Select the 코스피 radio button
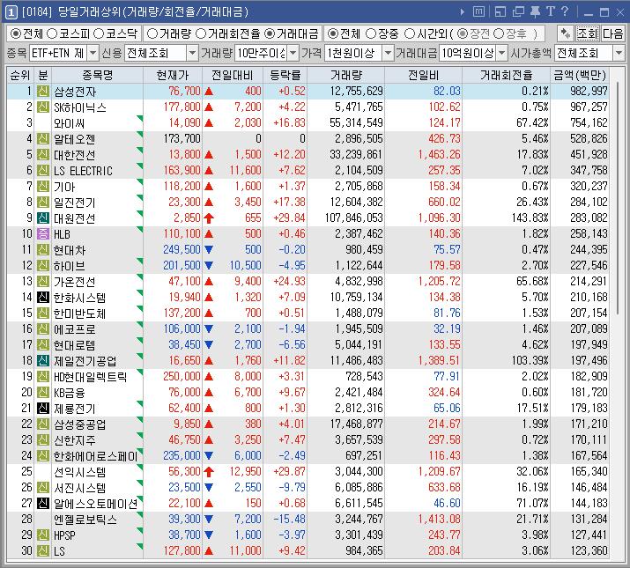 [x=52, y=33]
